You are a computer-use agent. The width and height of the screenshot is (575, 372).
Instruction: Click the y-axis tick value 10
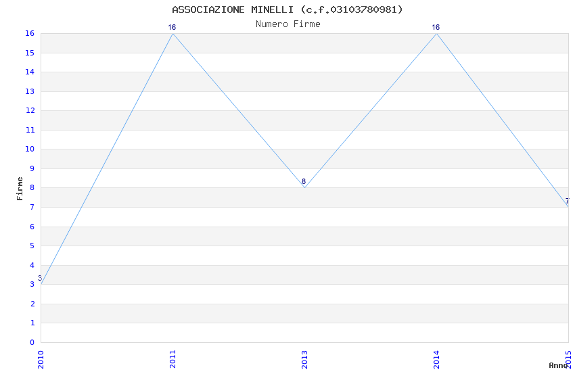pos(30,149)
